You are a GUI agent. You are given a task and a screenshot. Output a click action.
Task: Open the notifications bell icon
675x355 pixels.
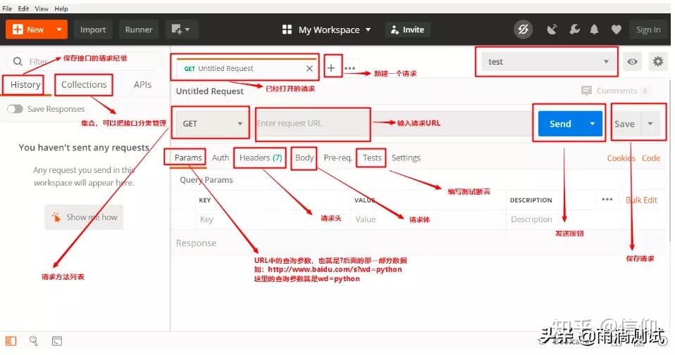(x=594, y=30)
